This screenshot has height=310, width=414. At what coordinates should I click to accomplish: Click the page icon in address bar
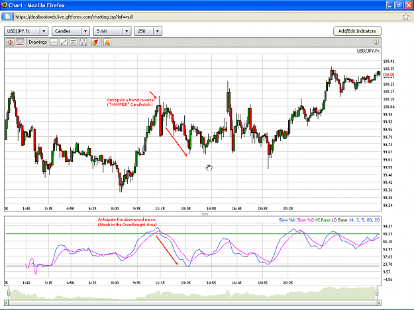click(x=7, y=17)
